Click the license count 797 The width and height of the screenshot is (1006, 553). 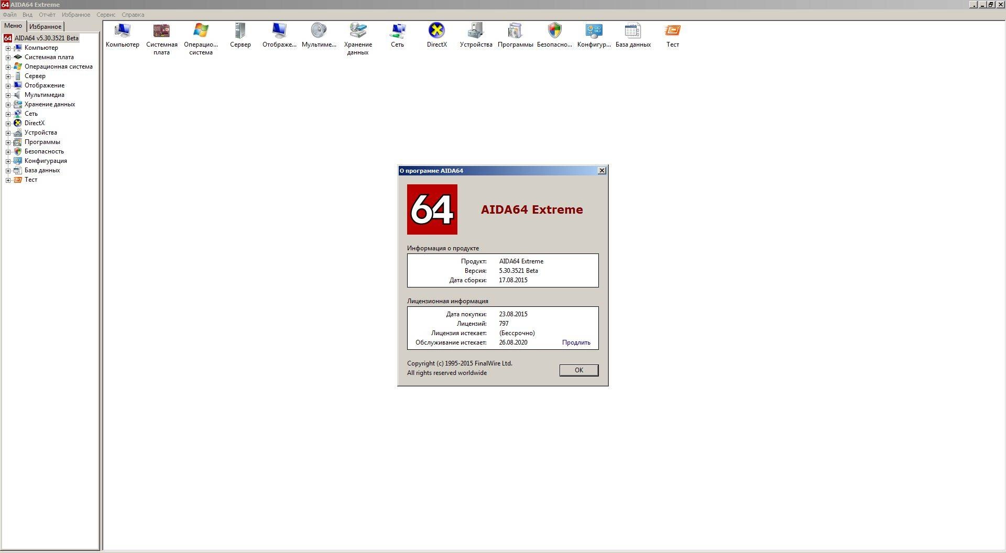point(504,324)
